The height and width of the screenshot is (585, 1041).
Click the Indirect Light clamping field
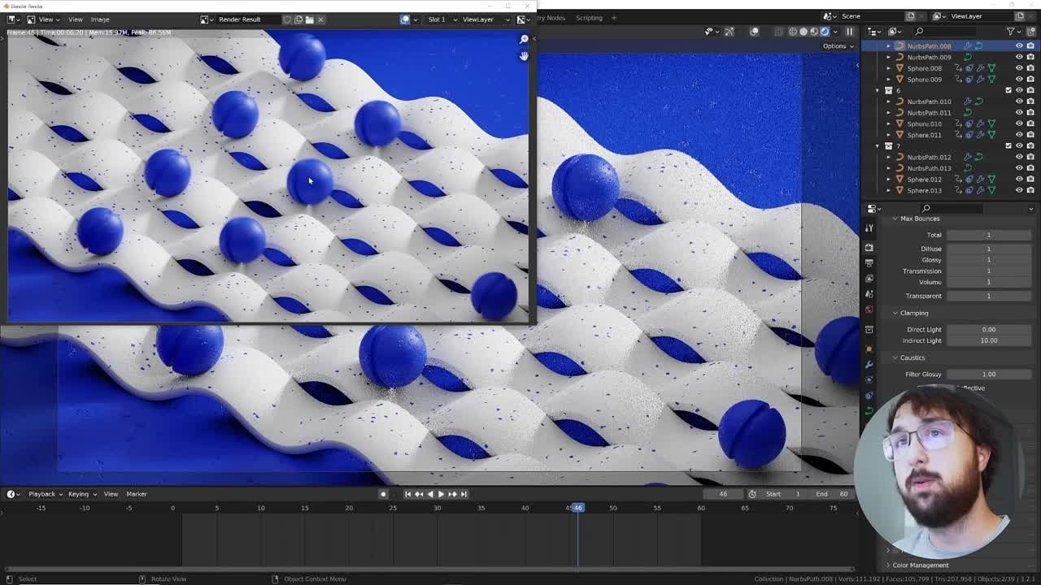click(988, 340)
